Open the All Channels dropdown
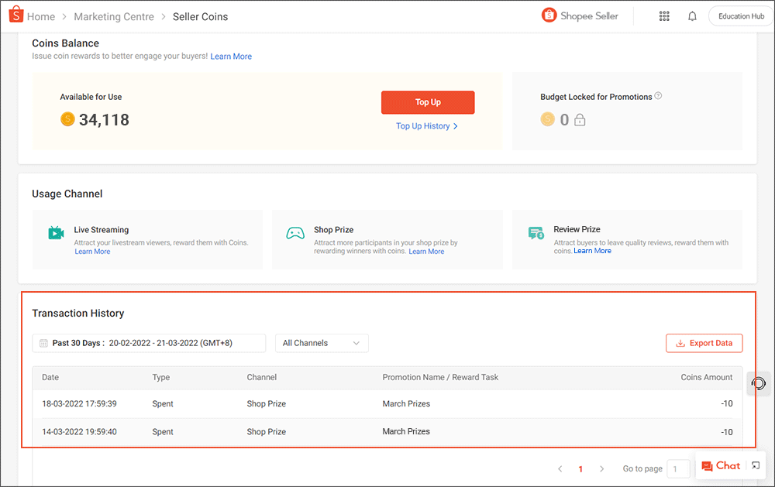 322,342
